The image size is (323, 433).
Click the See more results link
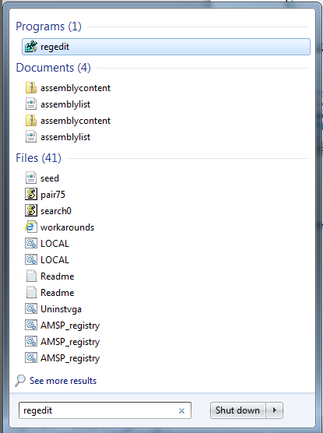(63, 381)
